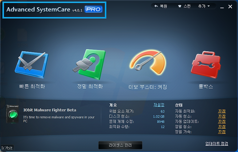The width and height of the screenshot is (238, 152).
Task: Toggle 정밀 청소 꺼짐 status
Action: [x=222, y=127]
